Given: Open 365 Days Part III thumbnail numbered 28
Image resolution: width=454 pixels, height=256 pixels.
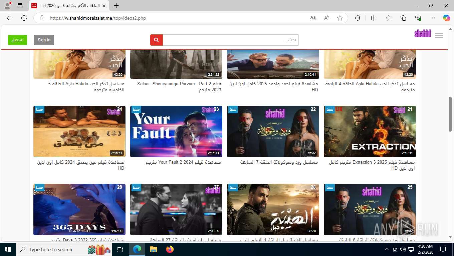Looking at the screenshot, I should [79, 209].
